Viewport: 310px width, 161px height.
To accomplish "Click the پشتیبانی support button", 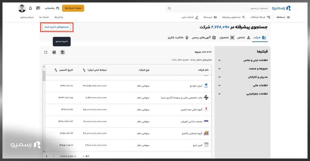I will 52,8.
